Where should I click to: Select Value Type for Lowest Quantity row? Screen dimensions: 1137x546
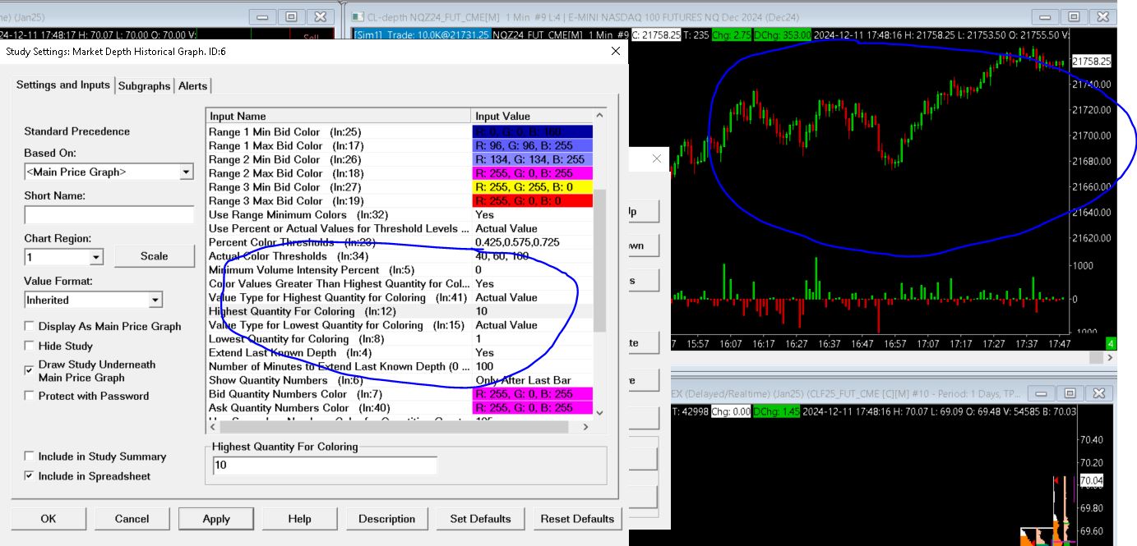pyautogui.click(x=400, y=325)
